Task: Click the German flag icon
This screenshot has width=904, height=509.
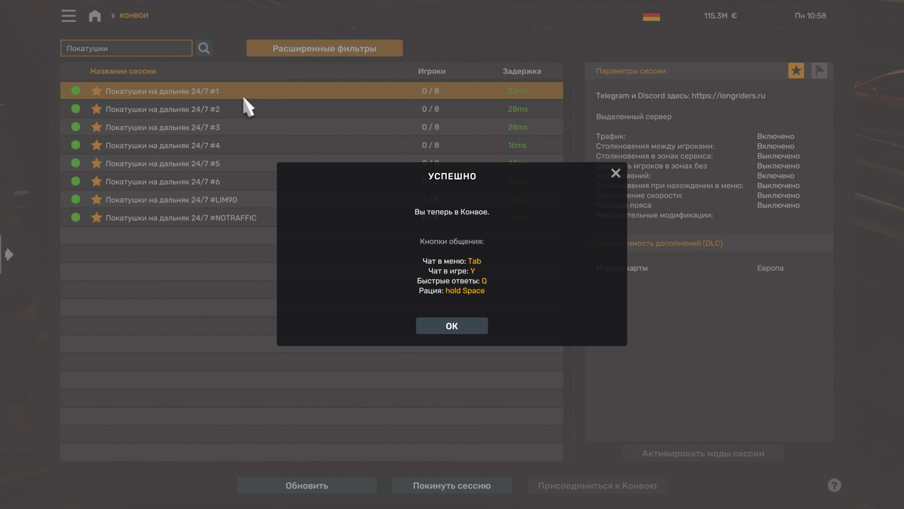Action: (x=651, y=16)
